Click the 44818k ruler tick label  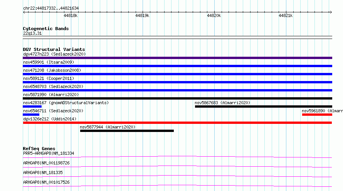71,15
